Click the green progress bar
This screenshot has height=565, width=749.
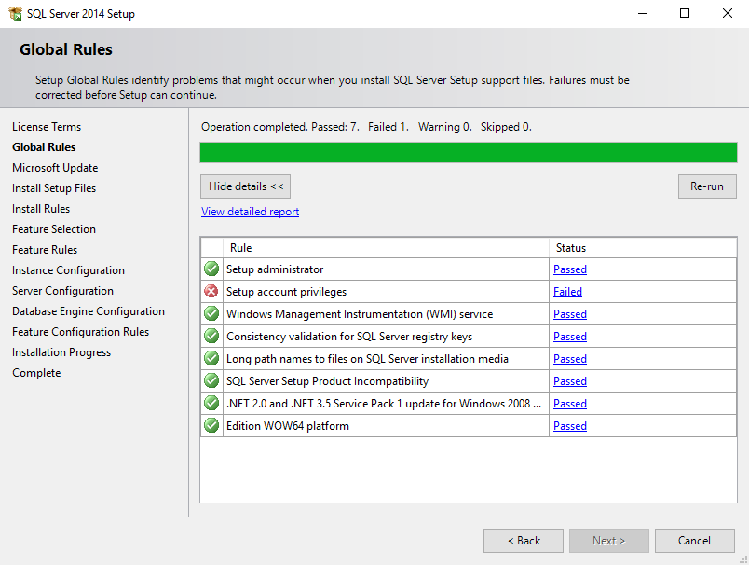coord(468,153)
